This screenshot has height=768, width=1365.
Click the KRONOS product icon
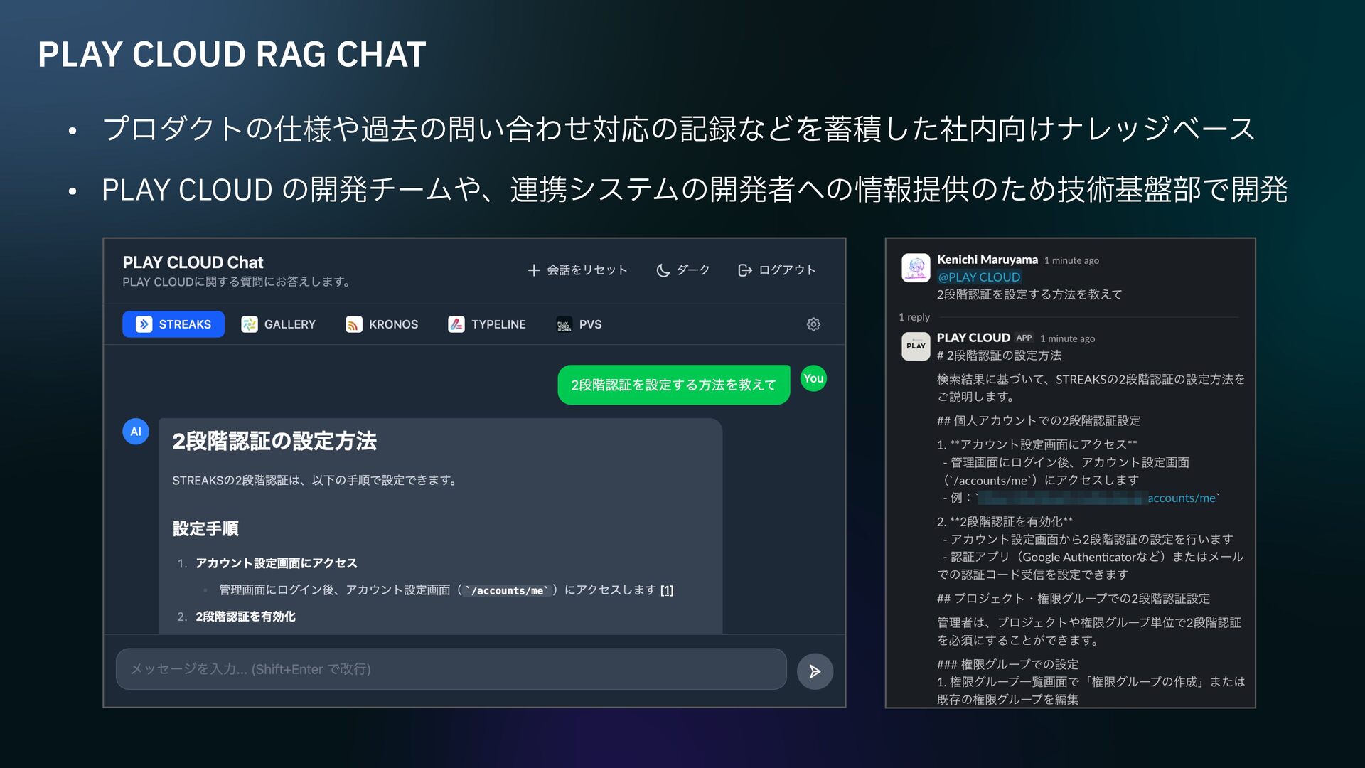point(354,324)
